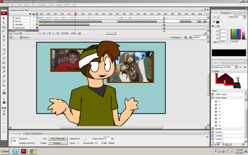
Task: Open the Modify menu
Action: coord(26,5)
